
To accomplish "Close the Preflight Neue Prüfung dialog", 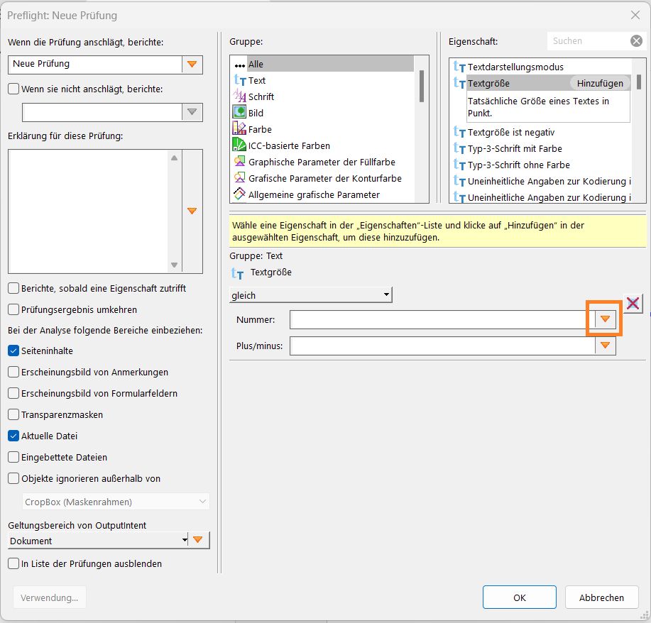I will coord(635,15).
